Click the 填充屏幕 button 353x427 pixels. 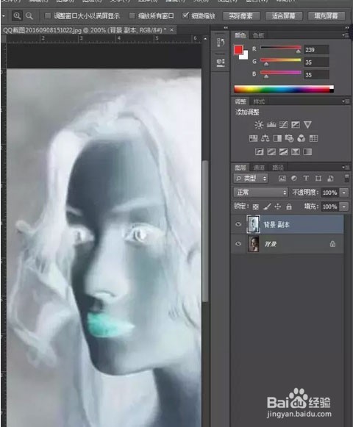(x=327, y=16)
